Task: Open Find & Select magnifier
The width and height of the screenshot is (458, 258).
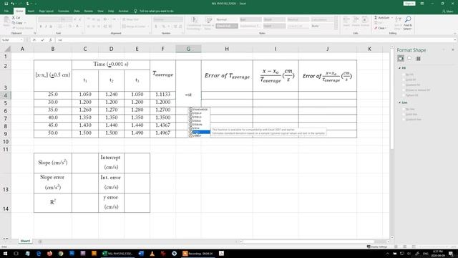Action: pos(408,23)
